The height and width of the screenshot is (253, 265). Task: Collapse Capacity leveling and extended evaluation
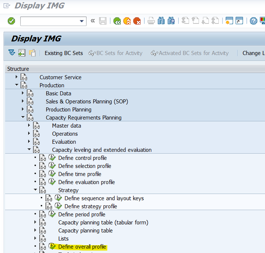(29, 149)
